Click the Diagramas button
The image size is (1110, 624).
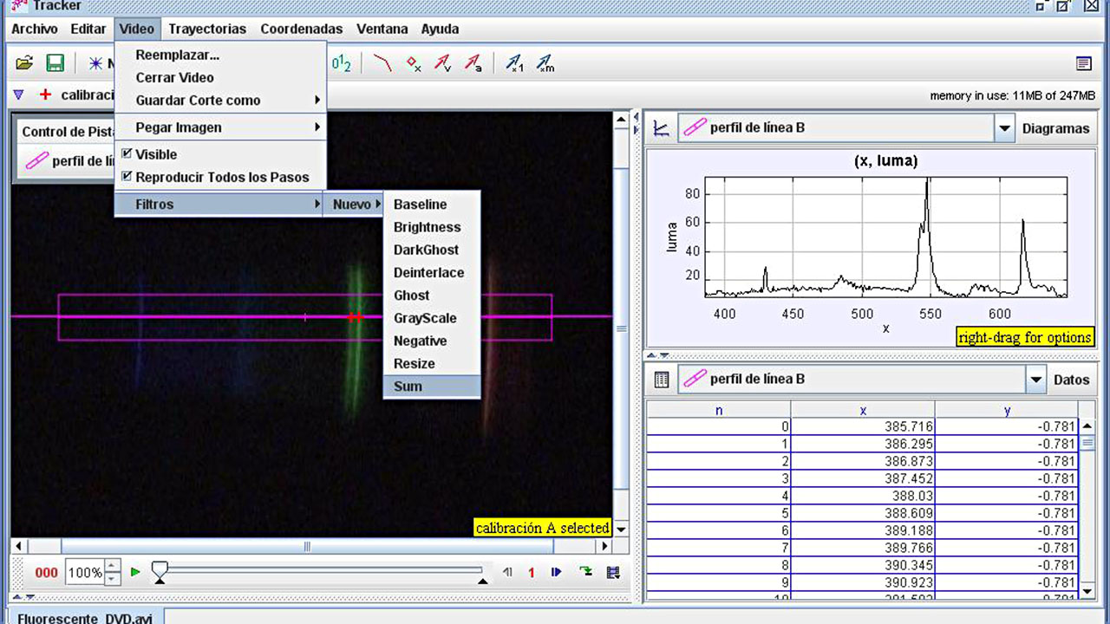(x=1055, y=128)
